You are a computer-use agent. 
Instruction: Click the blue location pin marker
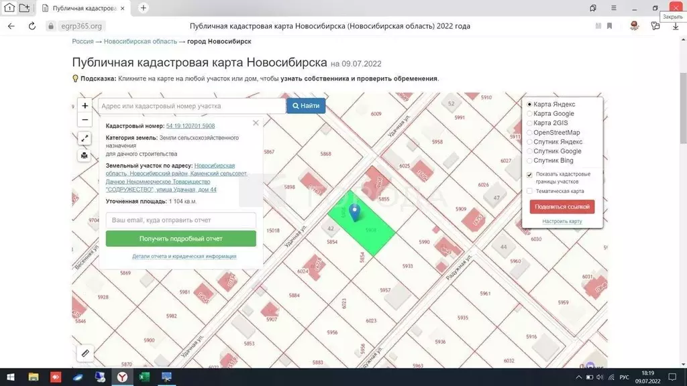coord(356,212)
